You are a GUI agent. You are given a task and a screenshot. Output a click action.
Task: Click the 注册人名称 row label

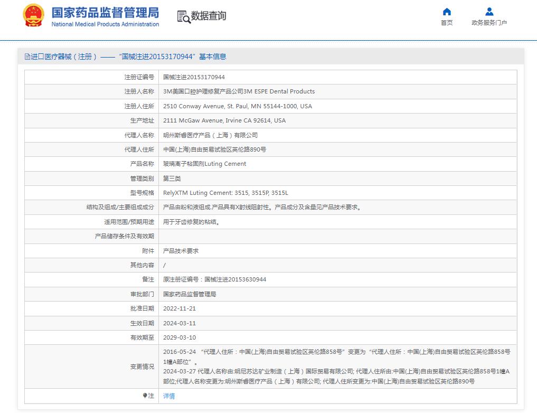pos(139,91)
